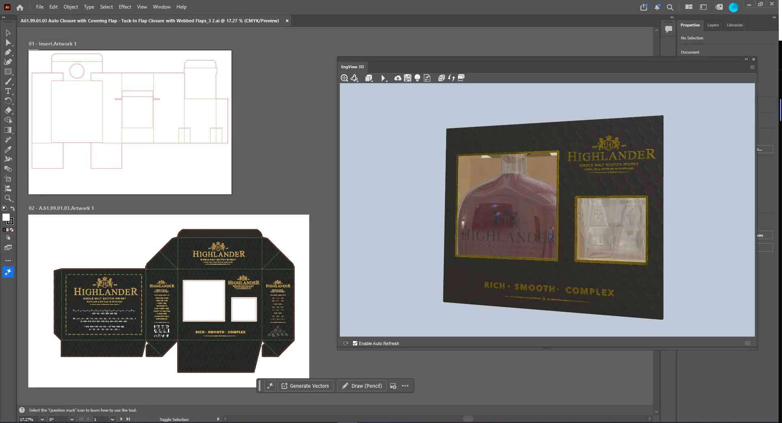
Task: Select the Rotate tool
Action: pyautogui.click(x=8, y=101)
